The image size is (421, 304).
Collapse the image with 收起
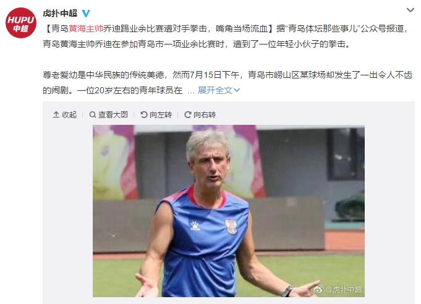[65, 115]
